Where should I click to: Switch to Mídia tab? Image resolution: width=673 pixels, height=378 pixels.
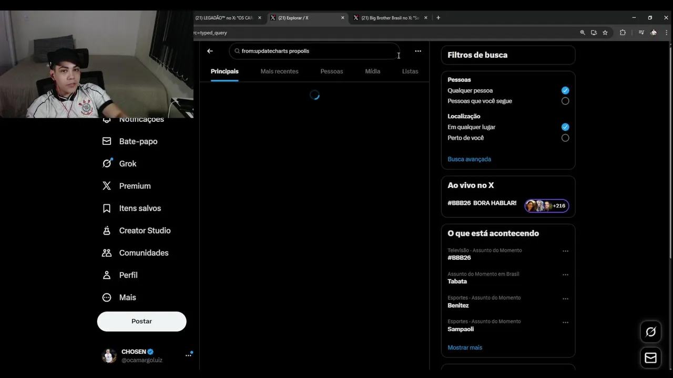pyautogui.click(x=373, y=71)
